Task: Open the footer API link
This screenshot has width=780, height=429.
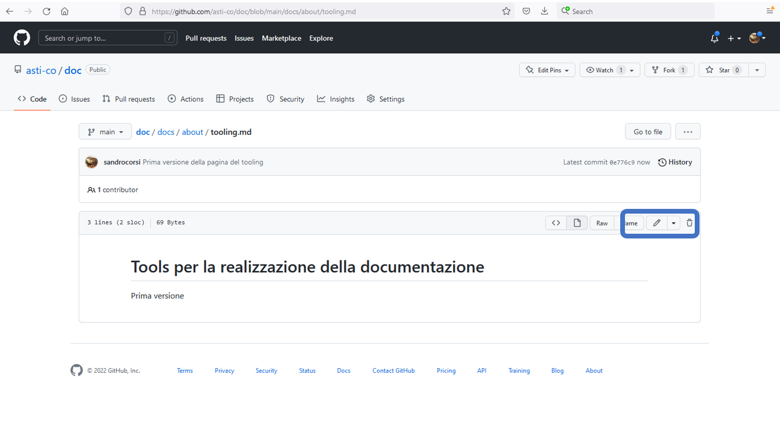Action: [x=482, y=370]
